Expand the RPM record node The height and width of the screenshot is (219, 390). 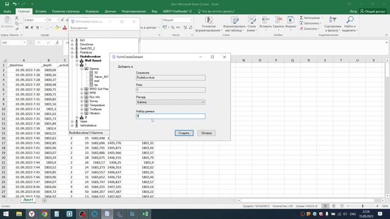[82, 93]
